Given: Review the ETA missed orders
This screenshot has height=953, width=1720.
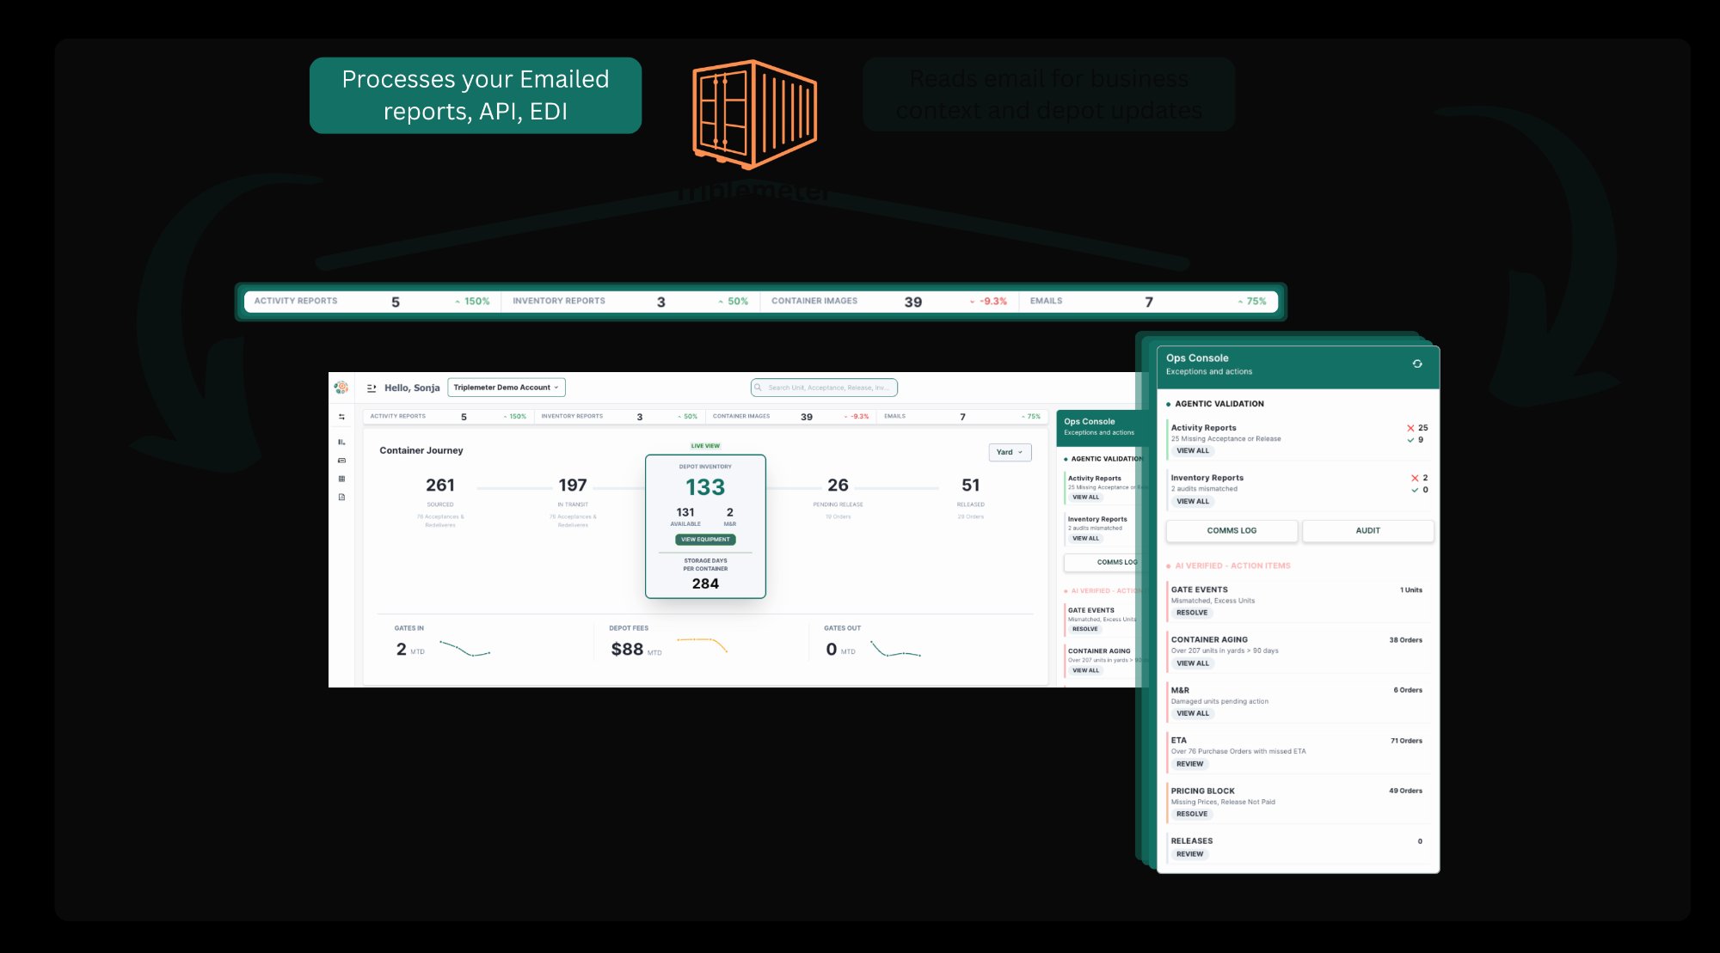Looking at the screenshot, I should click(1189, 764).
